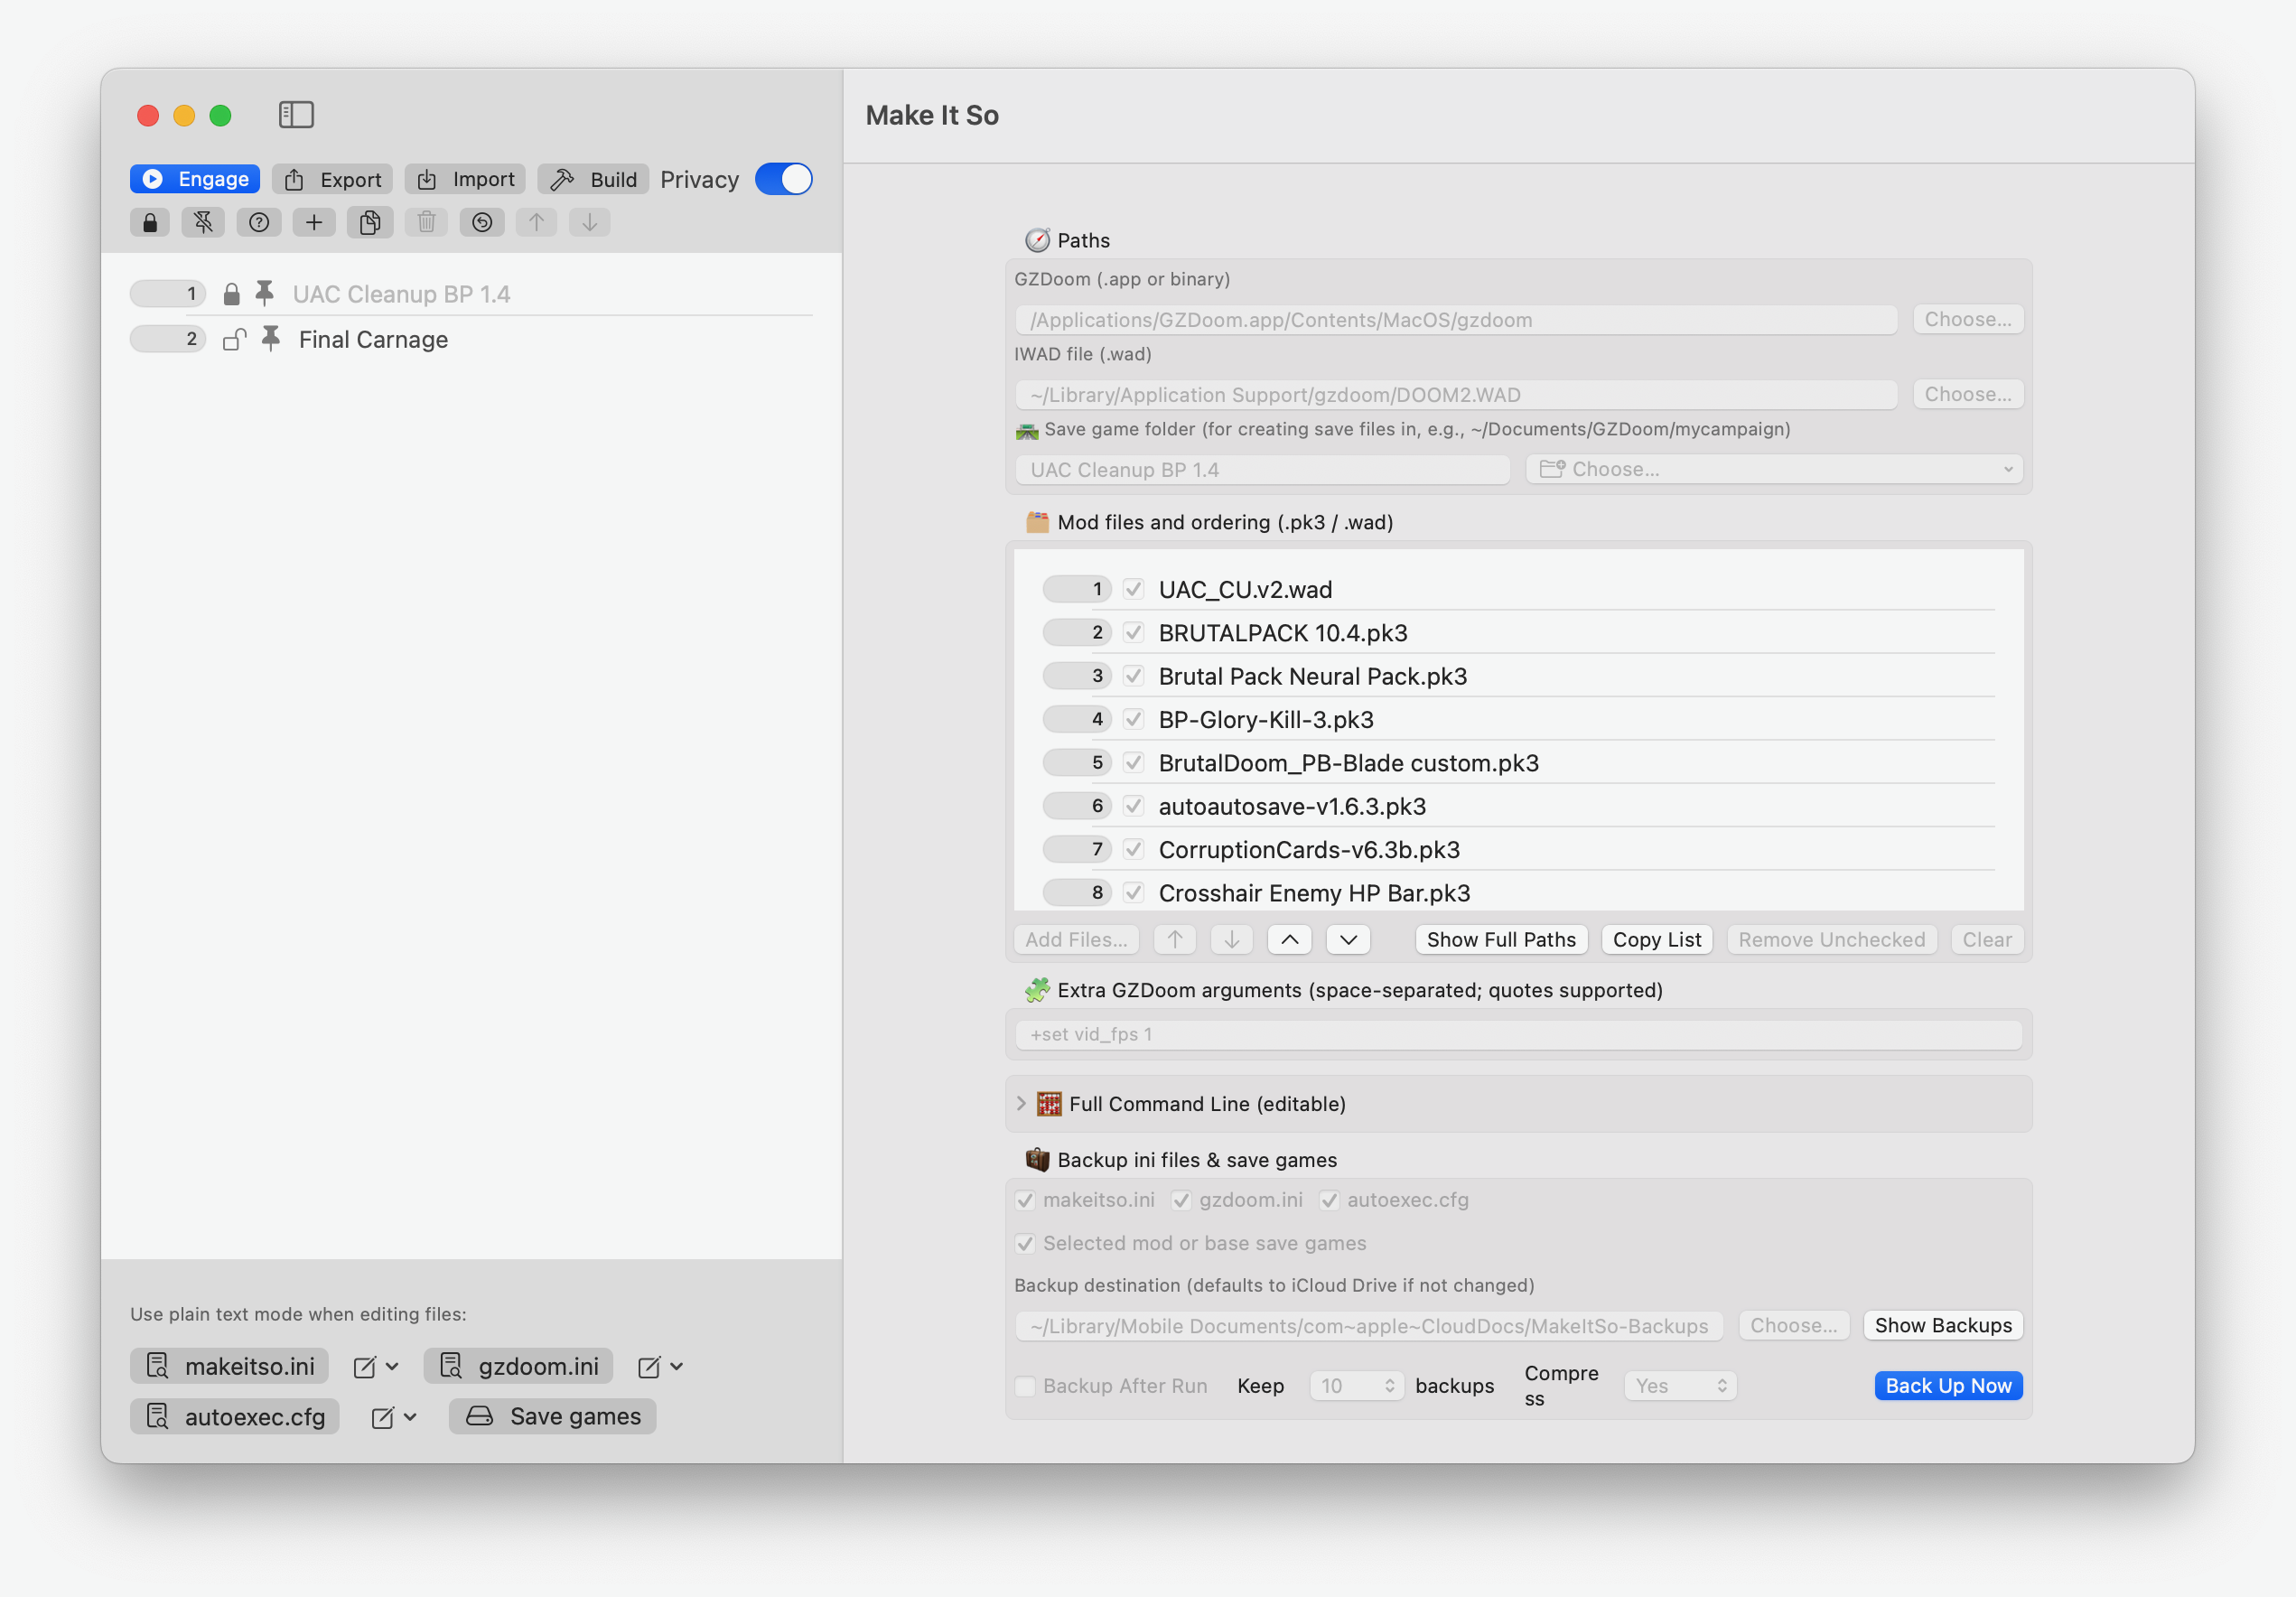Viewport: 2296px width, 1597px height.
Task: Open autoexec.cfg editor dropdown
Action: tap(395, 1418)
